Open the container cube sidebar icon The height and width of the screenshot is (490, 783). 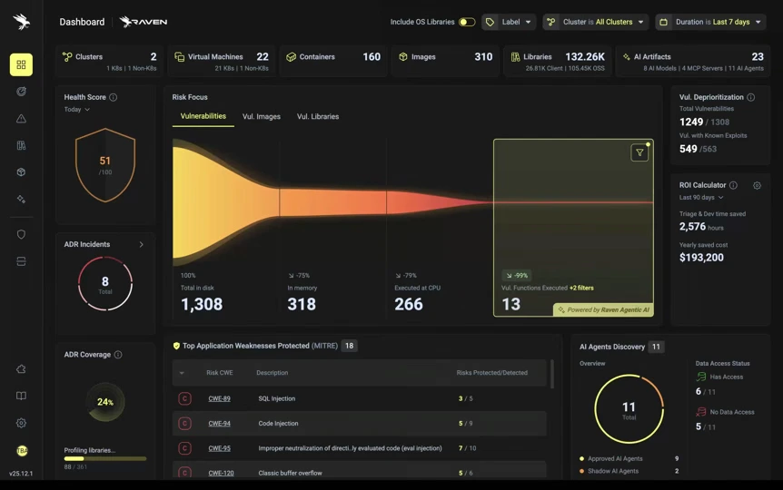coord(21,172)
